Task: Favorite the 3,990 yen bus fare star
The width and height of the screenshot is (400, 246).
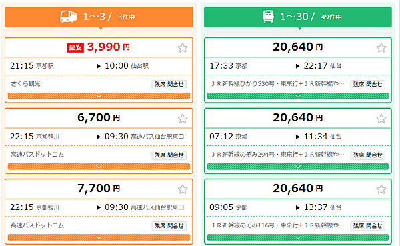Action: [x=183, y=48]
